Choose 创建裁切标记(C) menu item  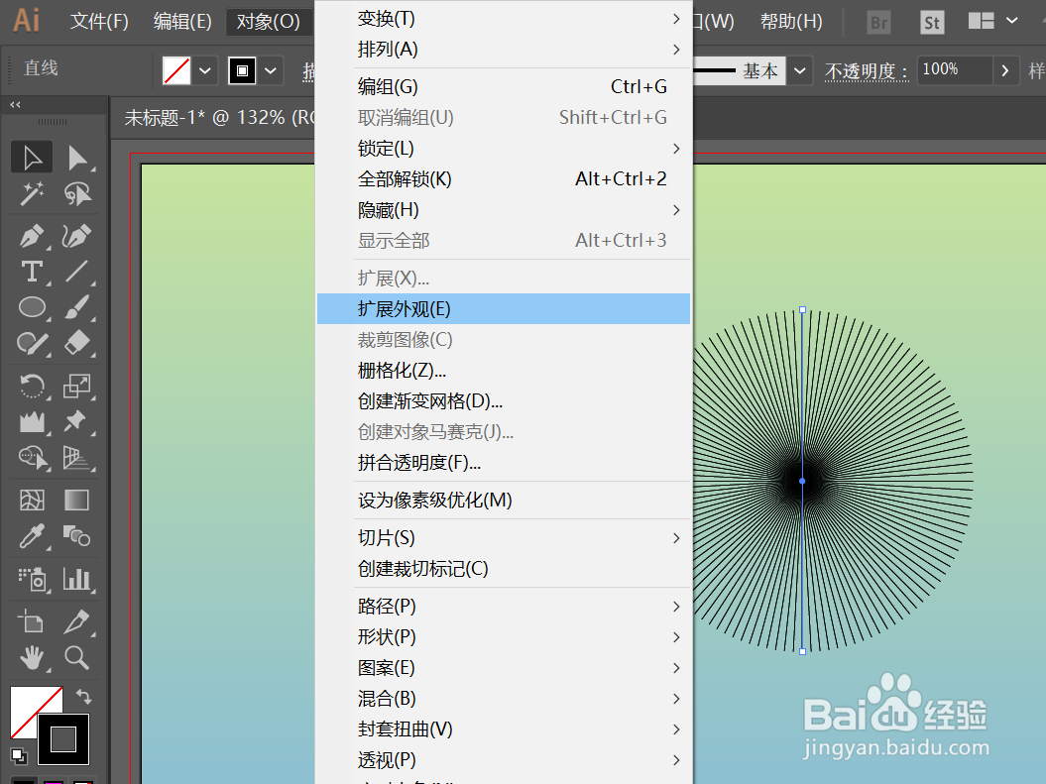pos(504,569)
